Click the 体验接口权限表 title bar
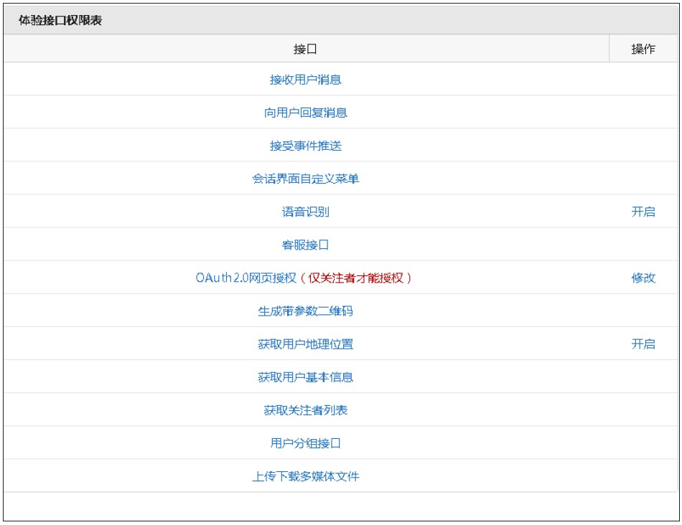 tap(341, 20)
